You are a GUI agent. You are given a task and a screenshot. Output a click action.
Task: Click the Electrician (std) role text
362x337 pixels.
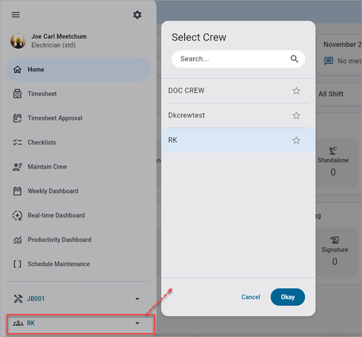(53, 45)
